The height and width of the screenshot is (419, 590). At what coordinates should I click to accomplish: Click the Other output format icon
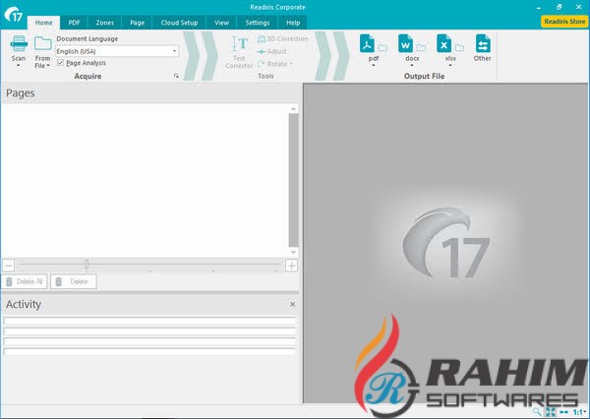pos(483,43)
